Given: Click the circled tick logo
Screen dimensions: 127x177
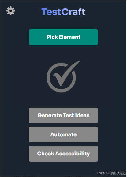Looking at the screenshot, I should click(63, 76).
